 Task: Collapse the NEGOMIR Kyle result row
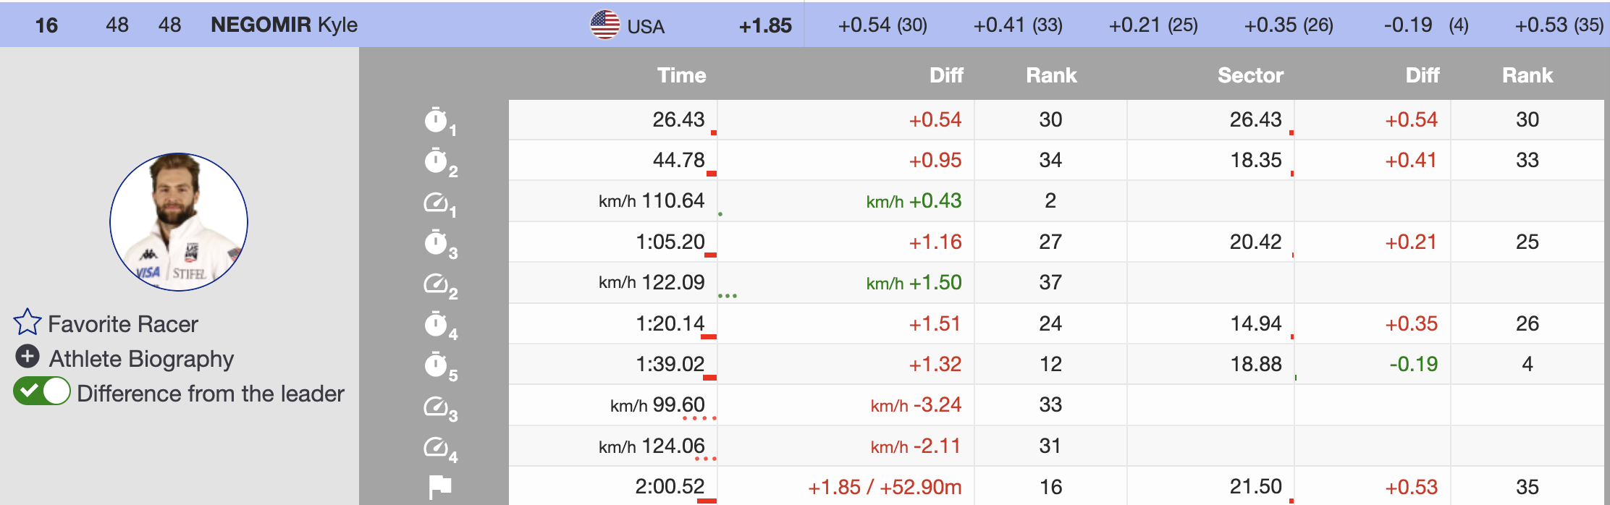pyautogui.click(x=284, y=25)
